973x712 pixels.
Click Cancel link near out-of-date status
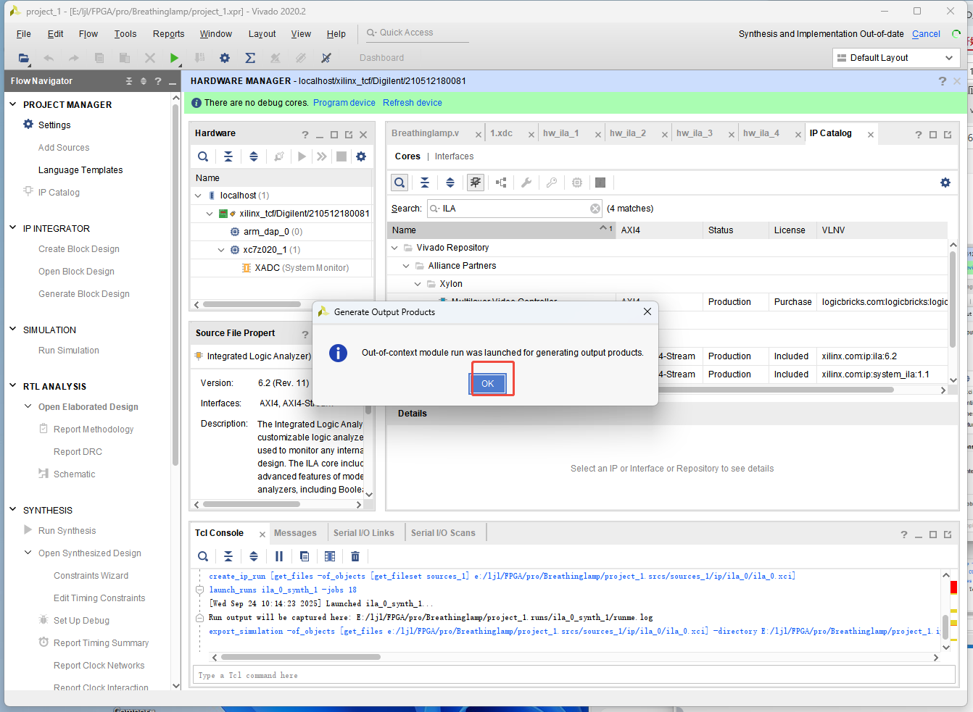[x=926, y=34]
